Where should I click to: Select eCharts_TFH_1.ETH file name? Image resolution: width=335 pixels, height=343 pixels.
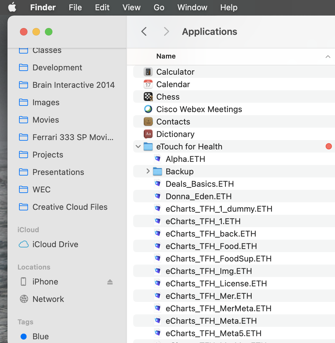coord(203,221)
